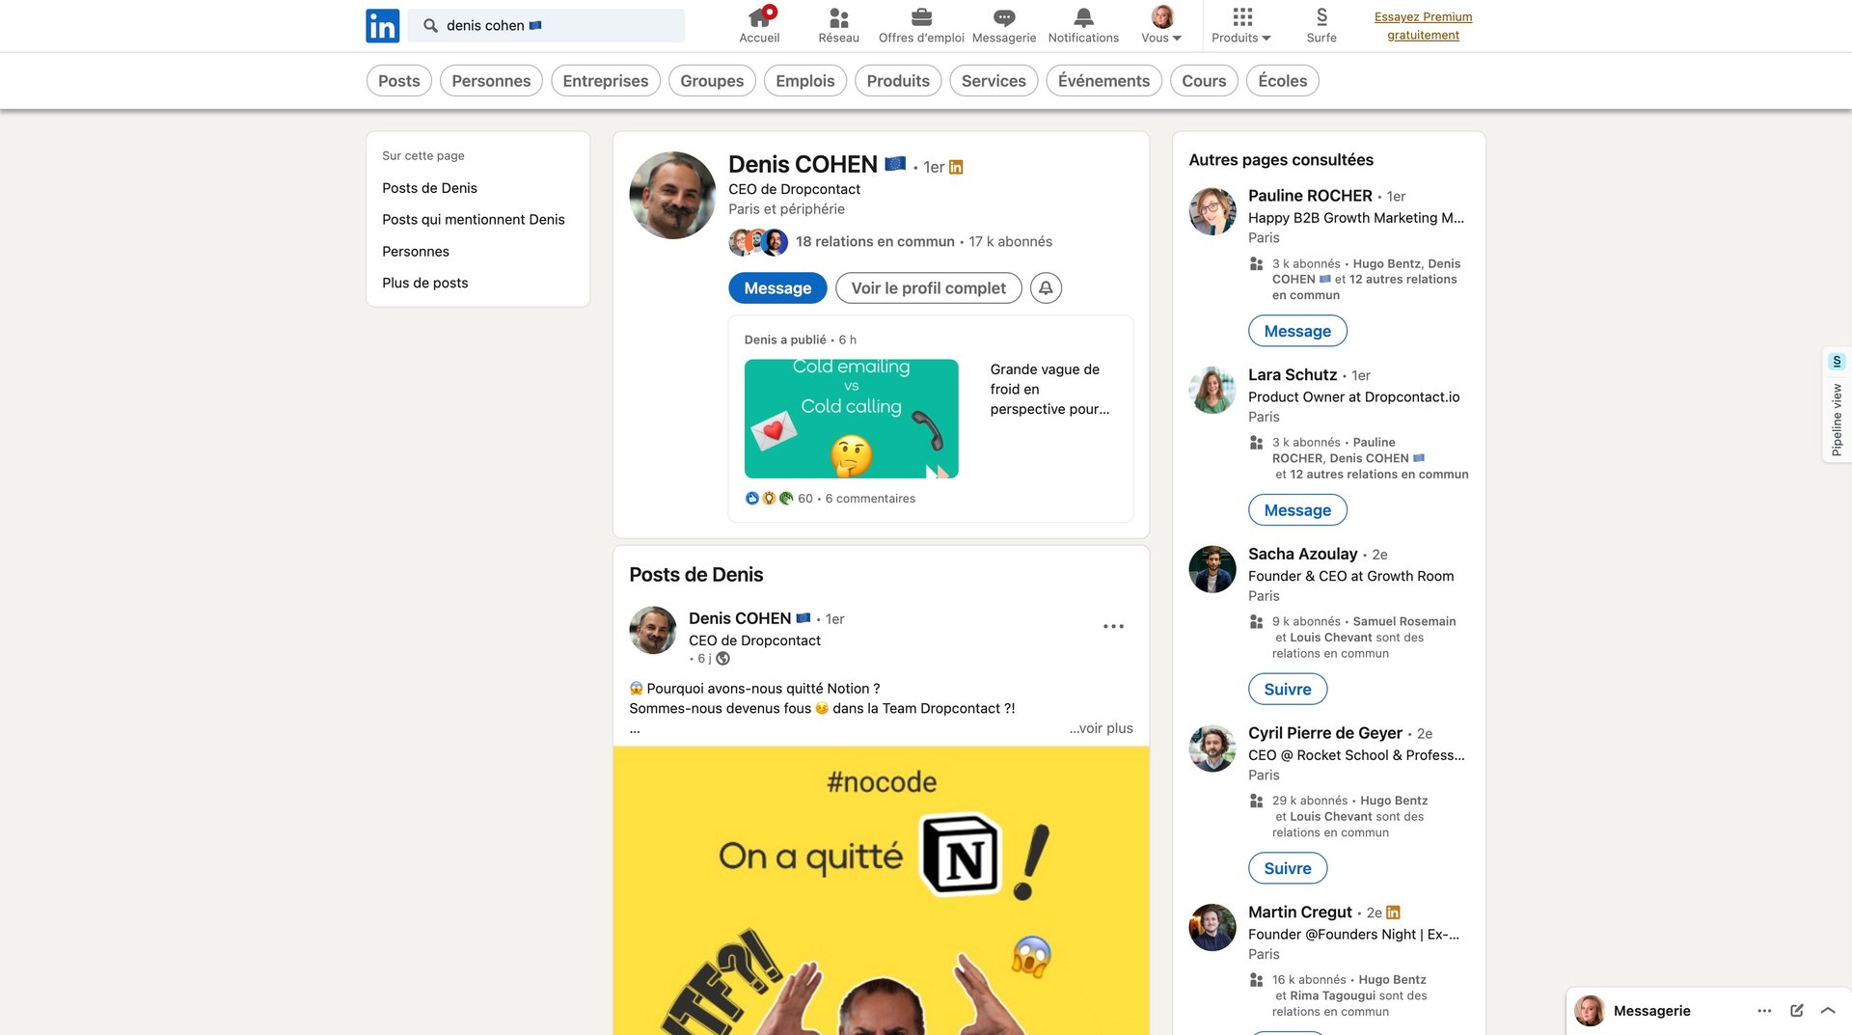Click the search magnifier icon
The width and height of the screenshot is (1852, 1035).
pos(430,26)
